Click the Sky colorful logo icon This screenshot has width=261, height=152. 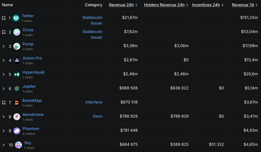pyautogui.click(x=18, y=145)
